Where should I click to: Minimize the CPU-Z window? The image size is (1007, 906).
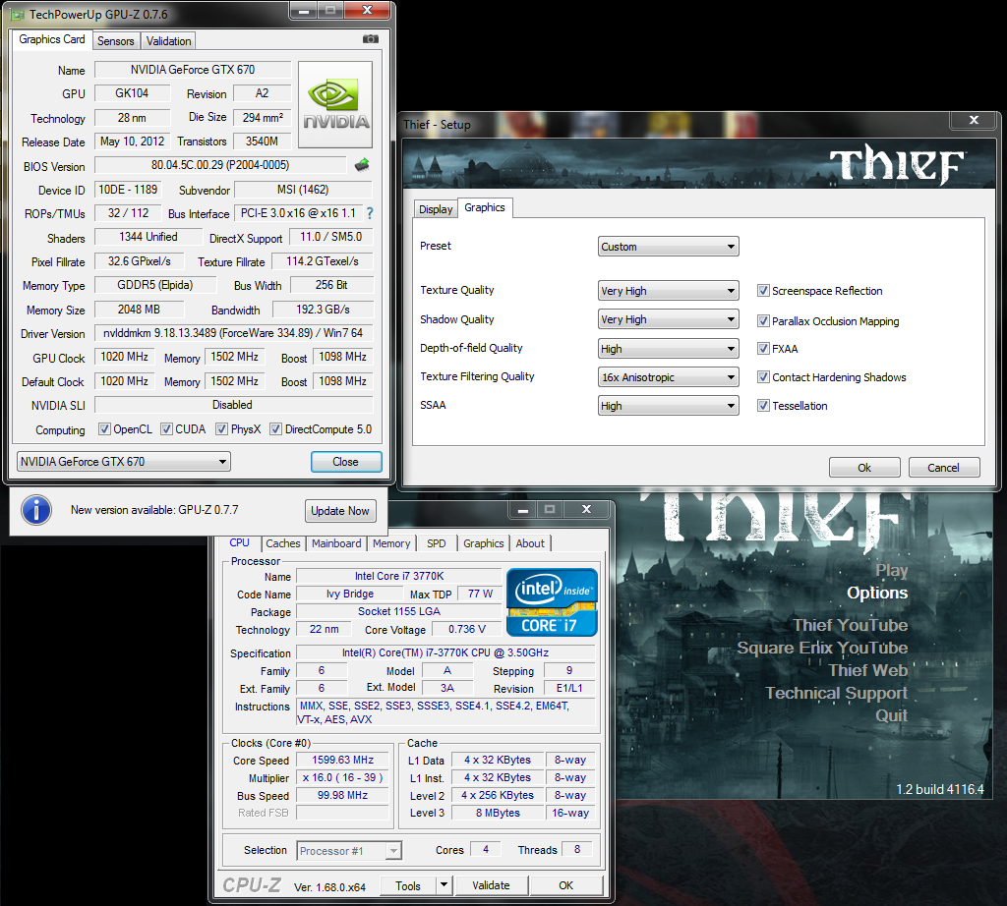[523, 509]
